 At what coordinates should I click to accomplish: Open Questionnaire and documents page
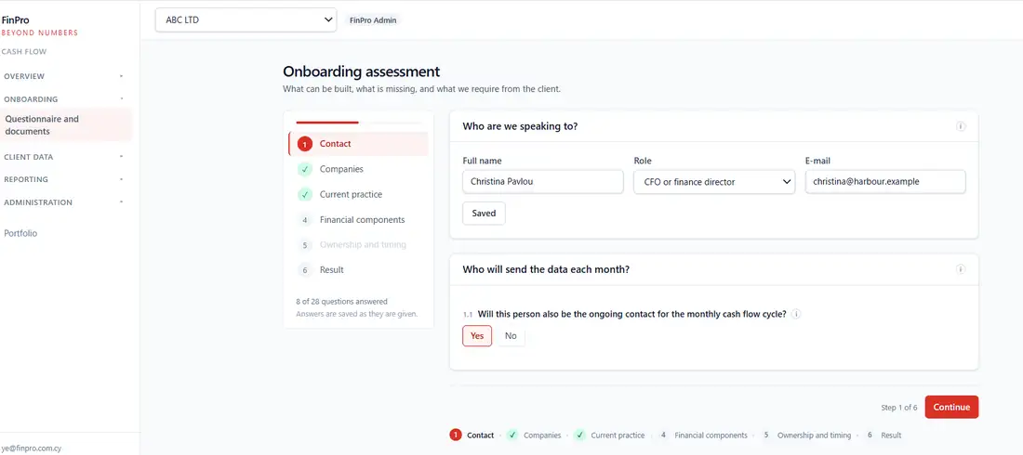click(66, 125)
